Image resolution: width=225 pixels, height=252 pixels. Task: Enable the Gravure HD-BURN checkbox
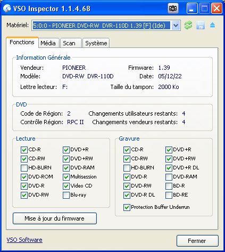click(127, 168)
